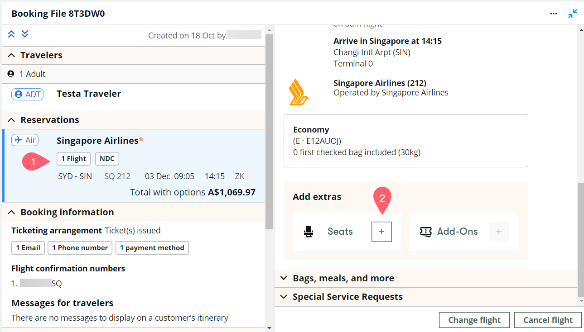The image size is (584, 332).
Task: Click the Air reservation type badge
Action: point(25,140)
